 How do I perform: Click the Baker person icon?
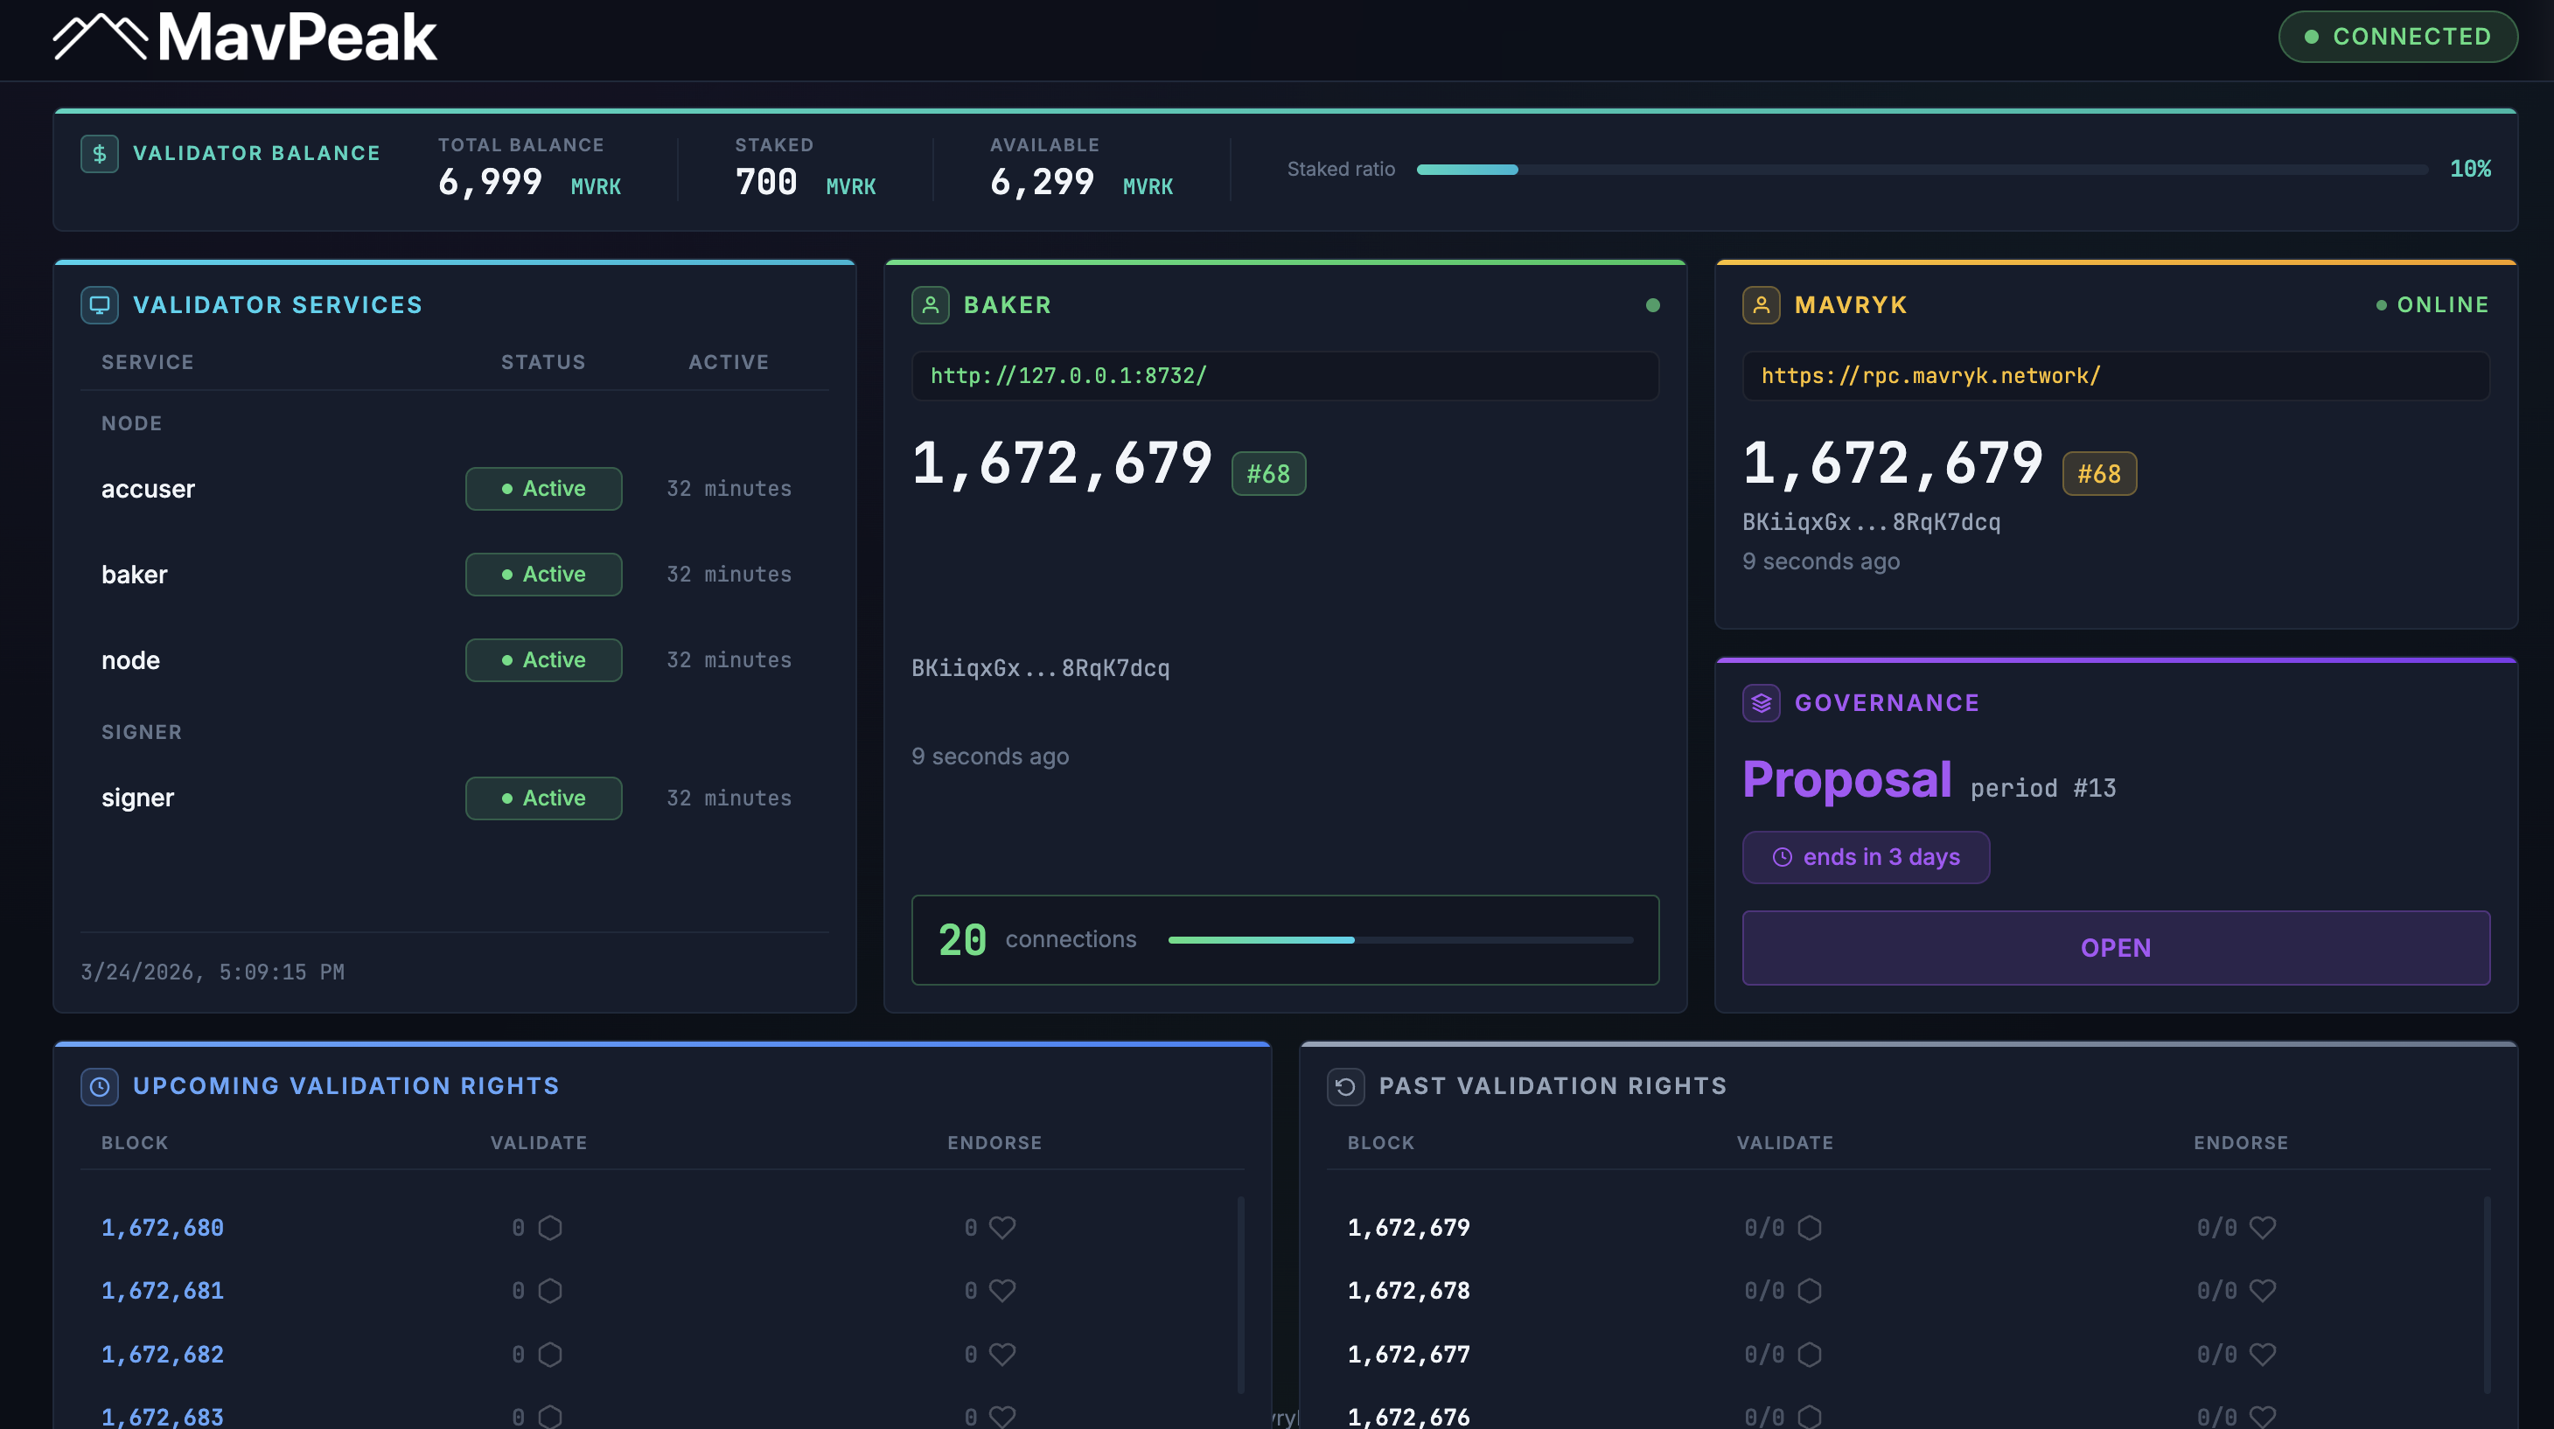[930, 305]
